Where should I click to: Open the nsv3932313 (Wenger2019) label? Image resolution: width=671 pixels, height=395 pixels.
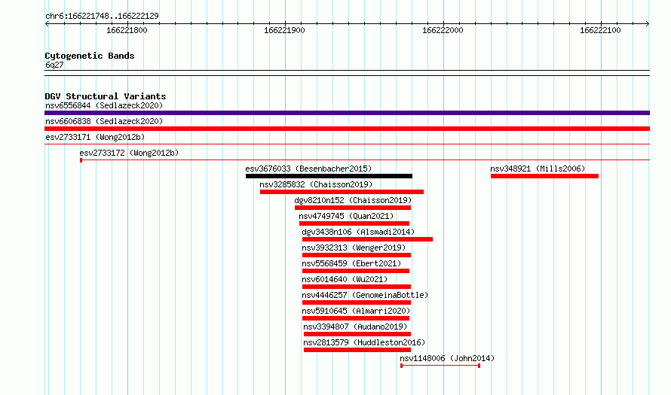click(x=354, y=248)
